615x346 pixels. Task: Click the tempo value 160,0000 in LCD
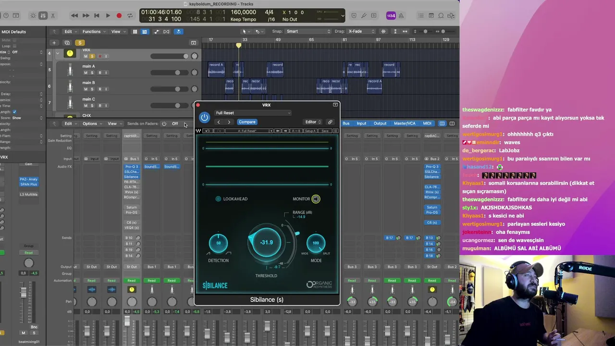tap(243, 12)
